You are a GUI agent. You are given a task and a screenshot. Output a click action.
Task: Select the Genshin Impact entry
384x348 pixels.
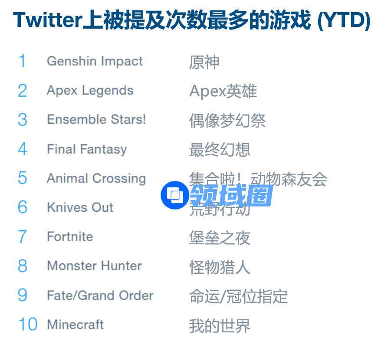[x=95, y=61]
